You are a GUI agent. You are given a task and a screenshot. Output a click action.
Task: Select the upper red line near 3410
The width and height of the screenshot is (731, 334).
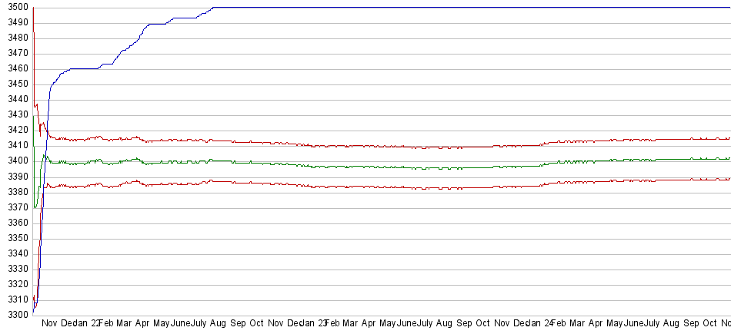[385, 146]
